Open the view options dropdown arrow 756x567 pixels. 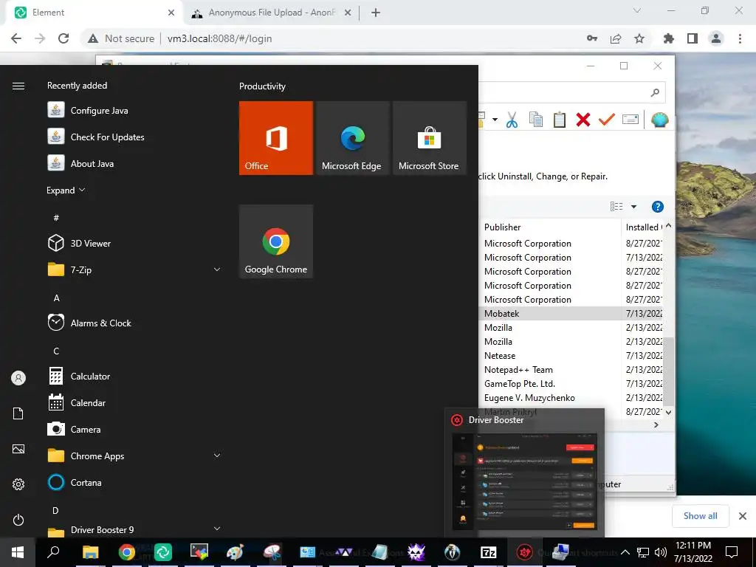point(633,207)
